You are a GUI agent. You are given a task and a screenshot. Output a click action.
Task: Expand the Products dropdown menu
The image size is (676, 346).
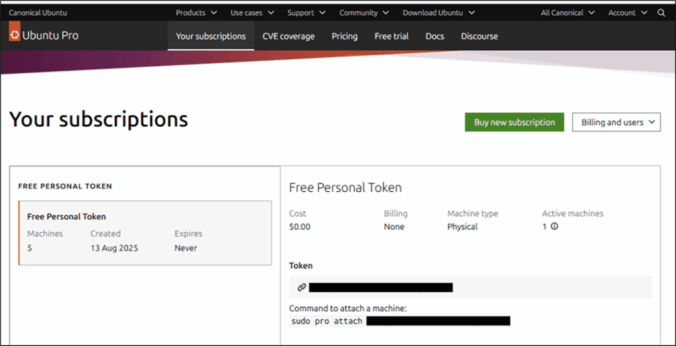coord(196,13)
